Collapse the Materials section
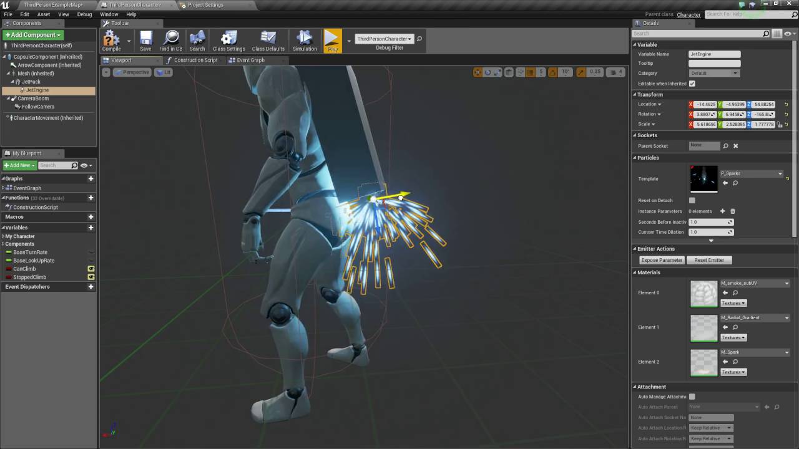Viewport: 799px width, 449px height. 635,273
